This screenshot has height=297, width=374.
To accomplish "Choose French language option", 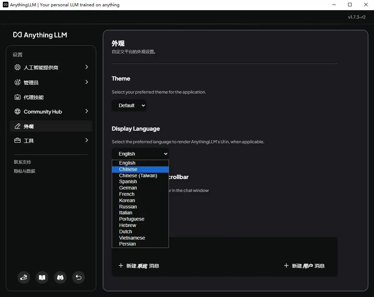I will 140,194.
